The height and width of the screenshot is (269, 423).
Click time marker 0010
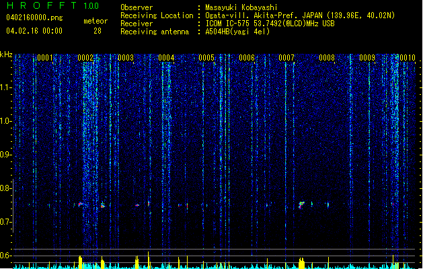click(x=408, y=58)
